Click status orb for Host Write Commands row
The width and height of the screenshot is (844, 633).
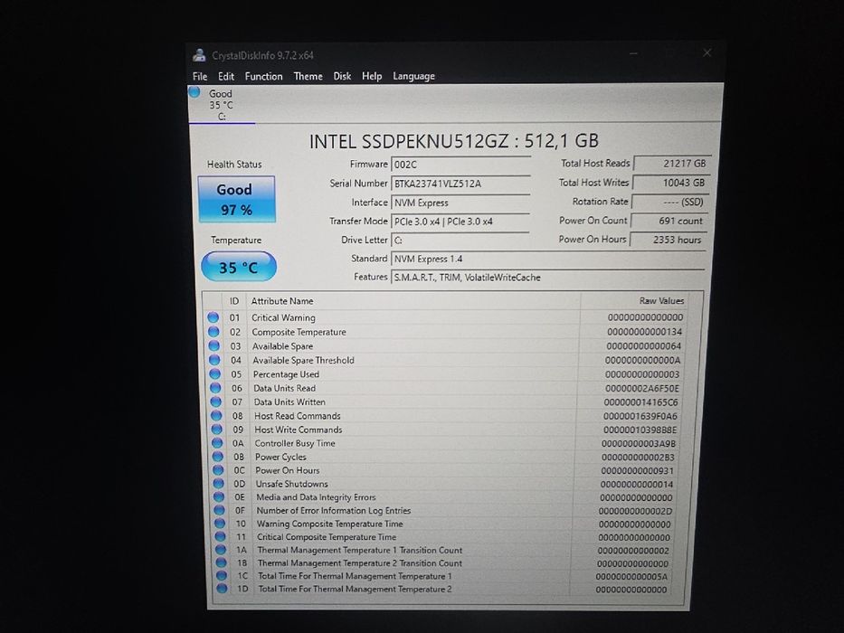[x=217, y=429]
